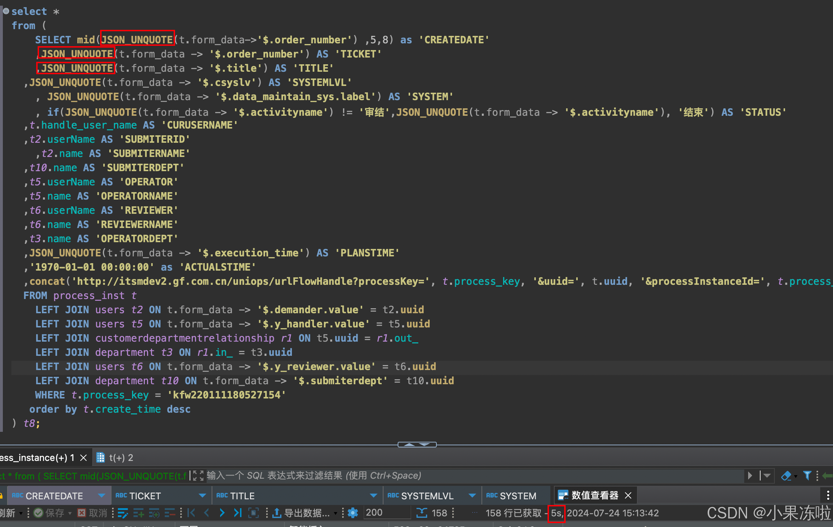
Task: Open TICKET column filter dropdown
Action: [x=202, y=496]
